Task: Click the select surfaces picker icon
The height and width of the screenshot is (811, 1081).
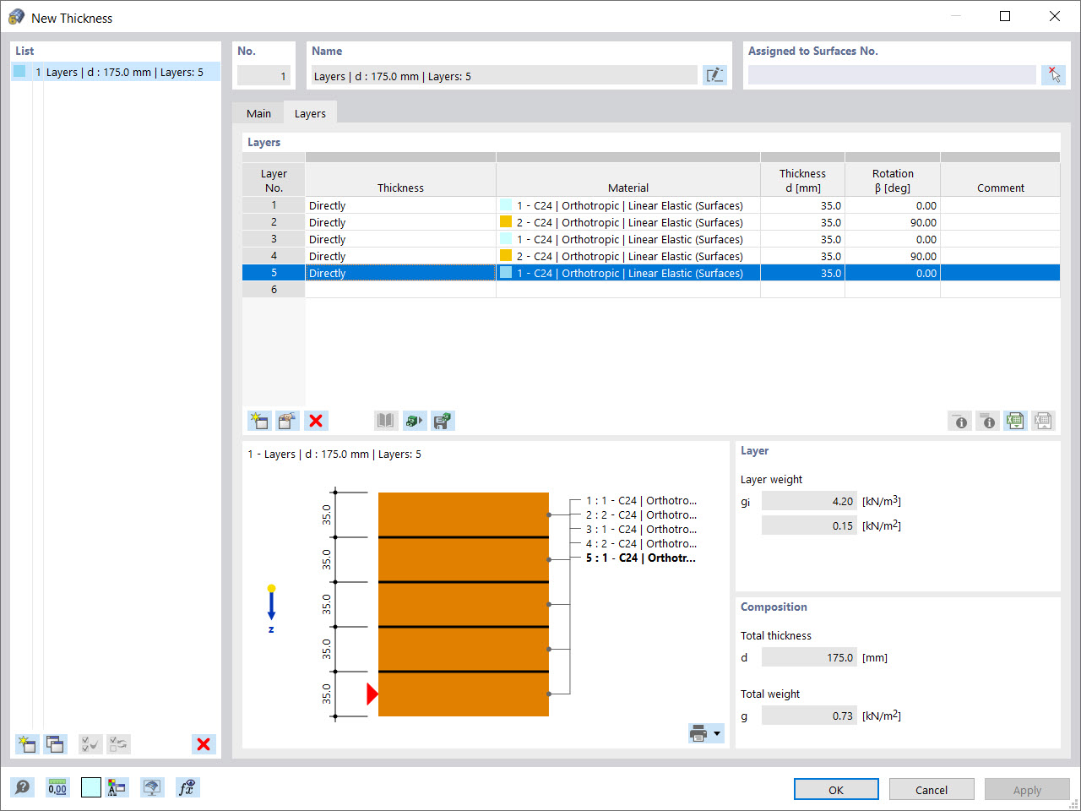Action: point(1053,75)
